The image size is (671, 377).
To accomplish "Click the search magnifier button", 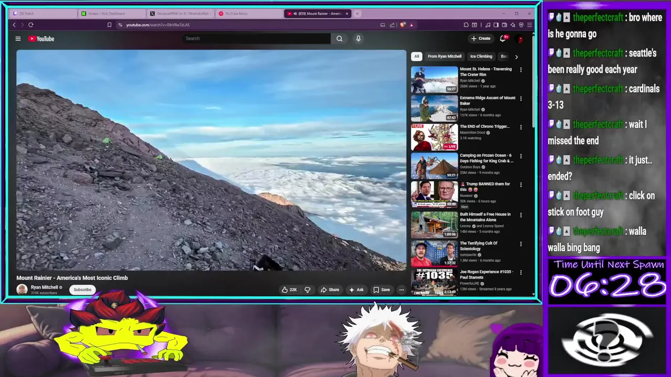I will coord(339,38).
